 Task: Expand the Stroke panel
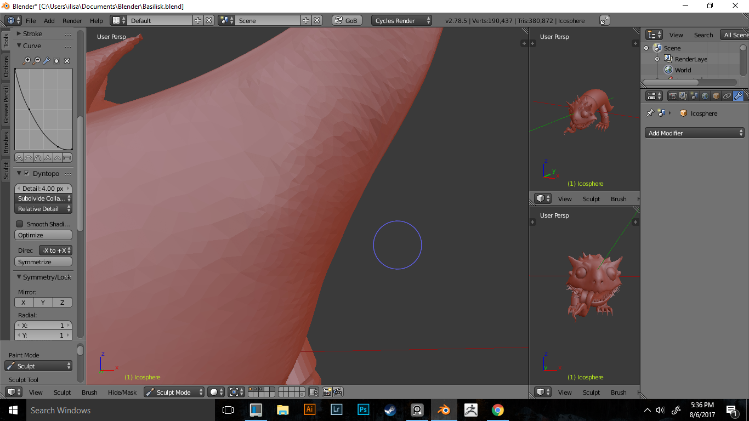(x=19, y=33)
